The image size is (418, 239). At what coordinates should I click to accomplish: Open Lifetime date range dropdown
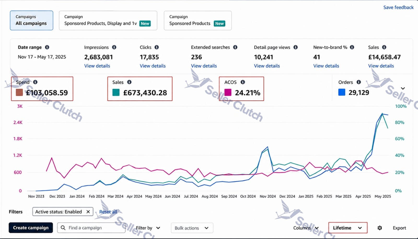348,228
